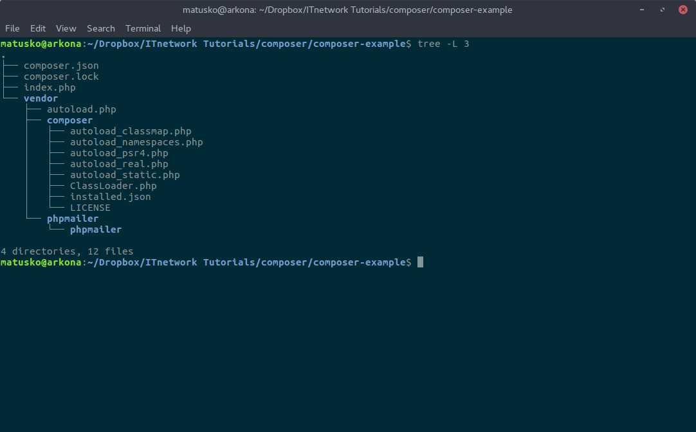Open the Help menu
The image size is (696, 432).
point(181,28)
